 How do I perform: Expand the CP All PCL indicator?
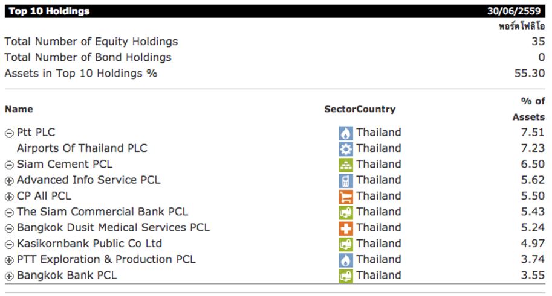[x=9, y=197]
